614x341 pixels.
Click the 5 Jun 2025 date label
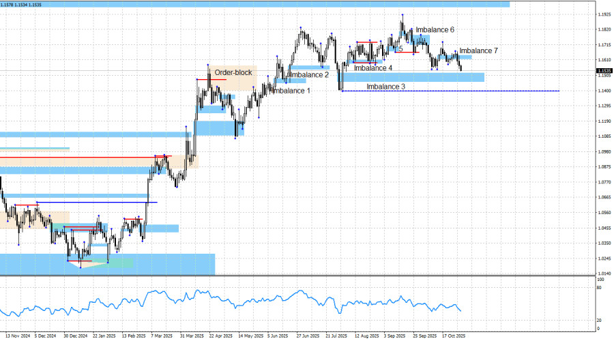278,336
